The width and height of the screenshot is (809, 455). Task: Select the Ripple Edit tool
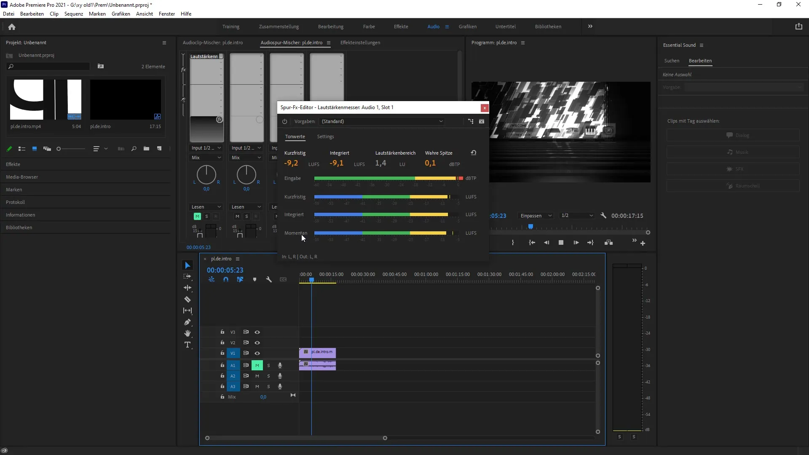point(188,288)
